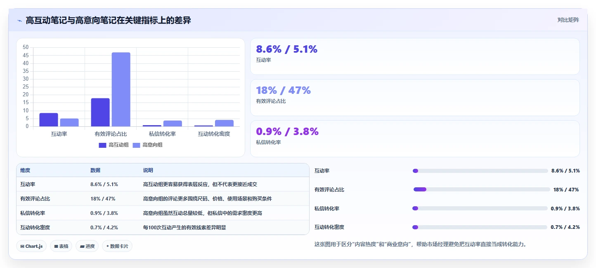596x268 pixels.
Task: Click the 有效评论占比 progress bar
Action: [482, 189]
